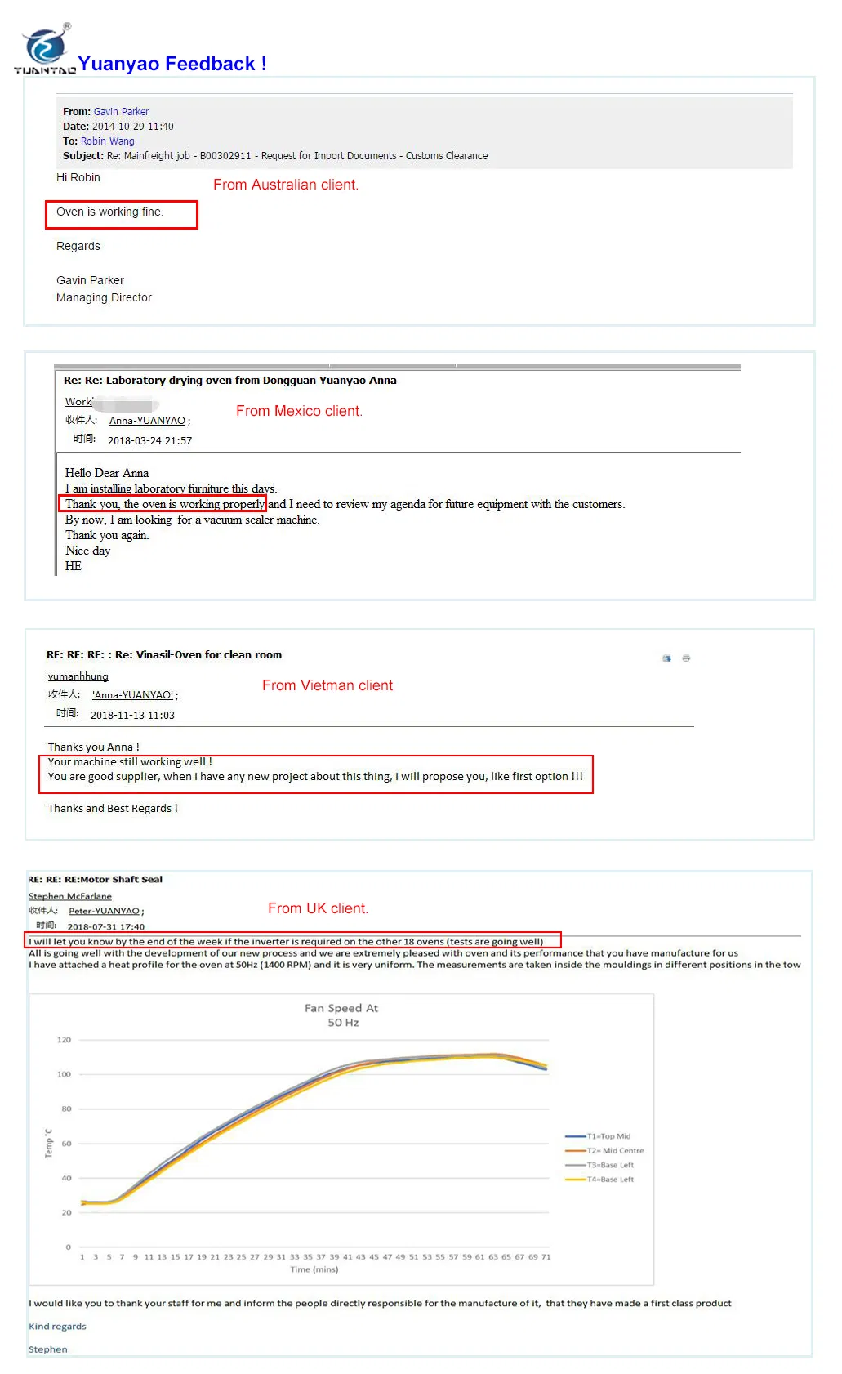The height and width of the screenshot is (1374, 842).
Task: Click the Work sender link in Mexico email
Action: click(x=79, y=402)
